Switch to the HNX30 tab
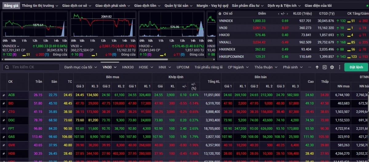Screen dimensions: 369x162 pos(128,67)
